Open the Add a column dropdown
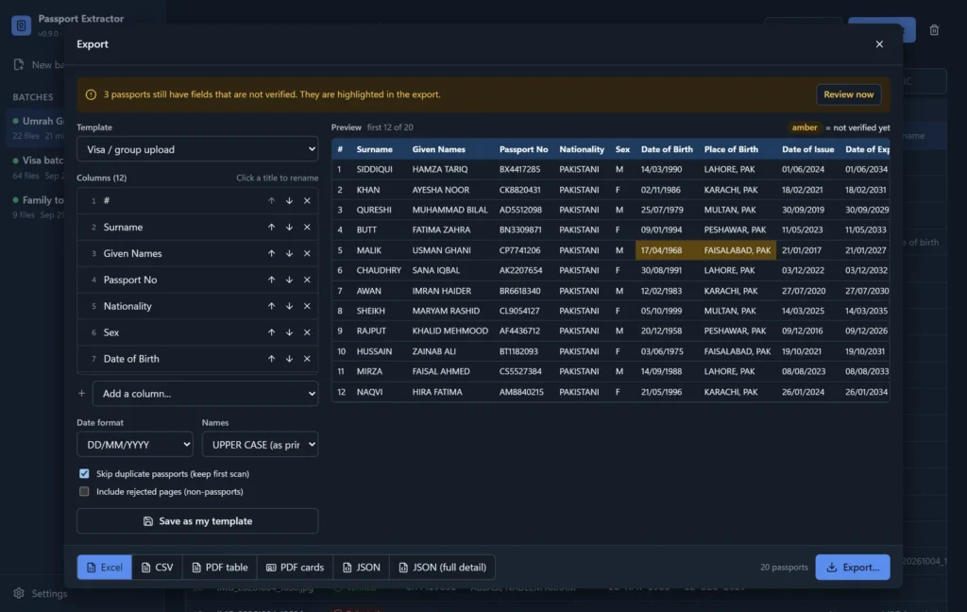This screenshot has width=967, height=612. pyautogui.click(x=205, y=394)
